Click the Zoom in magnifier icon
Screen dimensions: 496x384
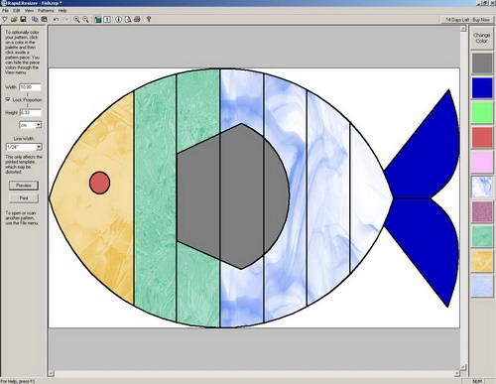coord(76,20)
